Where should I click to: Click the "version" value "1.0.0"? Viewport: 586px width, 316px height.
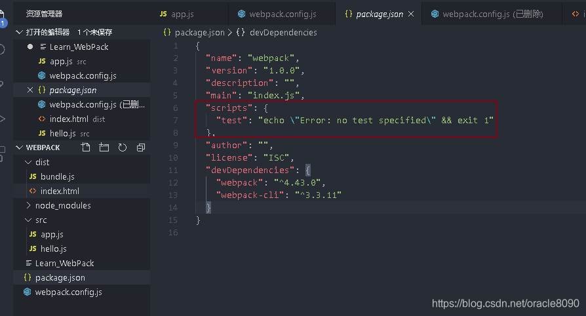281,70
